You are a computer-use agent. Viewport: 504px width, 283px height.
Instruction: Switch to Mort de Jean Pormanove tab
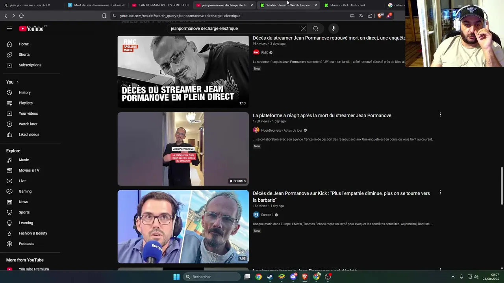(x=96, y=5)
